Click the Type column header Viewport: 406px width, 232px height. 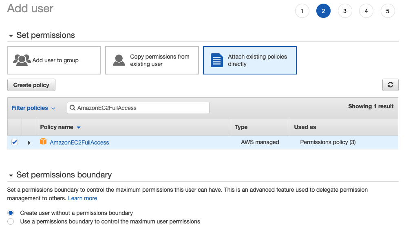(x=241, y=127)
